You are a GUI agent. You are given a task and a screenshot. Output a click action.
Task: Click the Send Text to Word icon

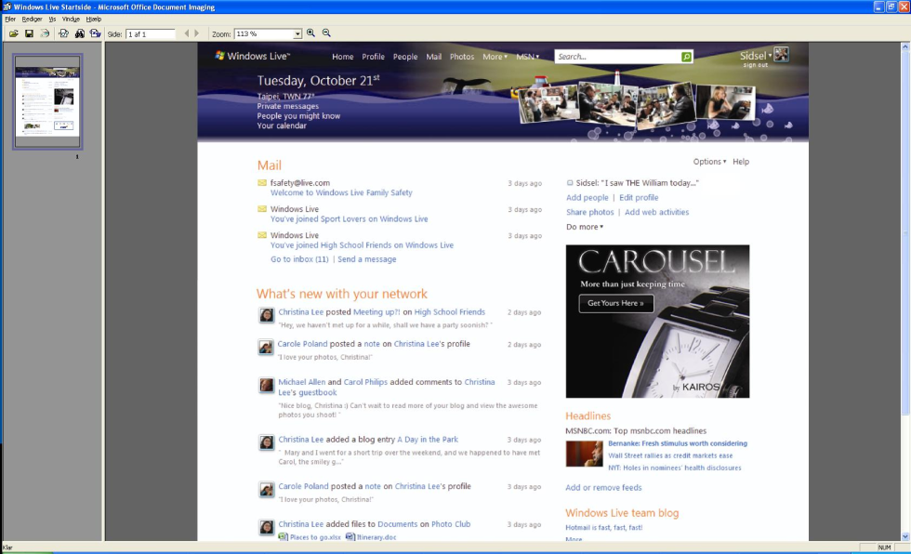click(95, 33)
